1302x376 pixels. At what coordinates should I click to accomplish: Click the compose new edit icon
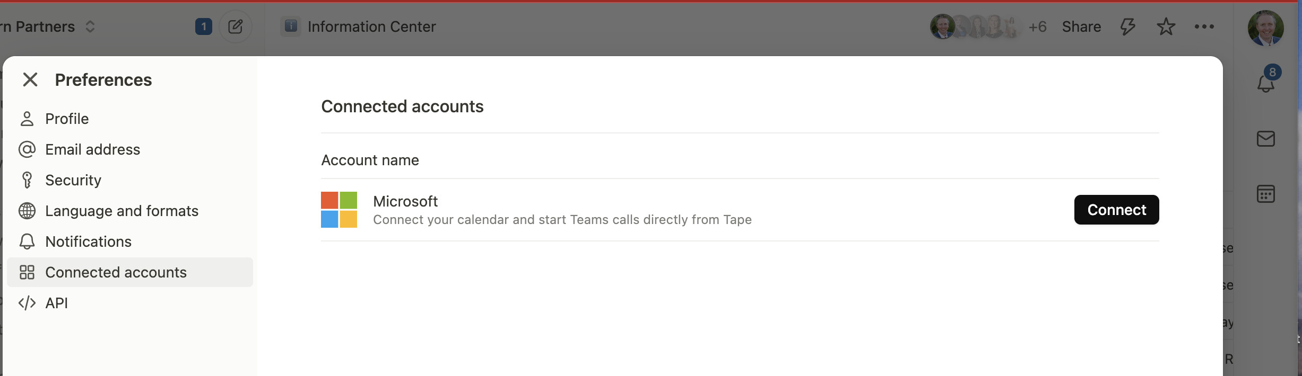click(236, 26)
